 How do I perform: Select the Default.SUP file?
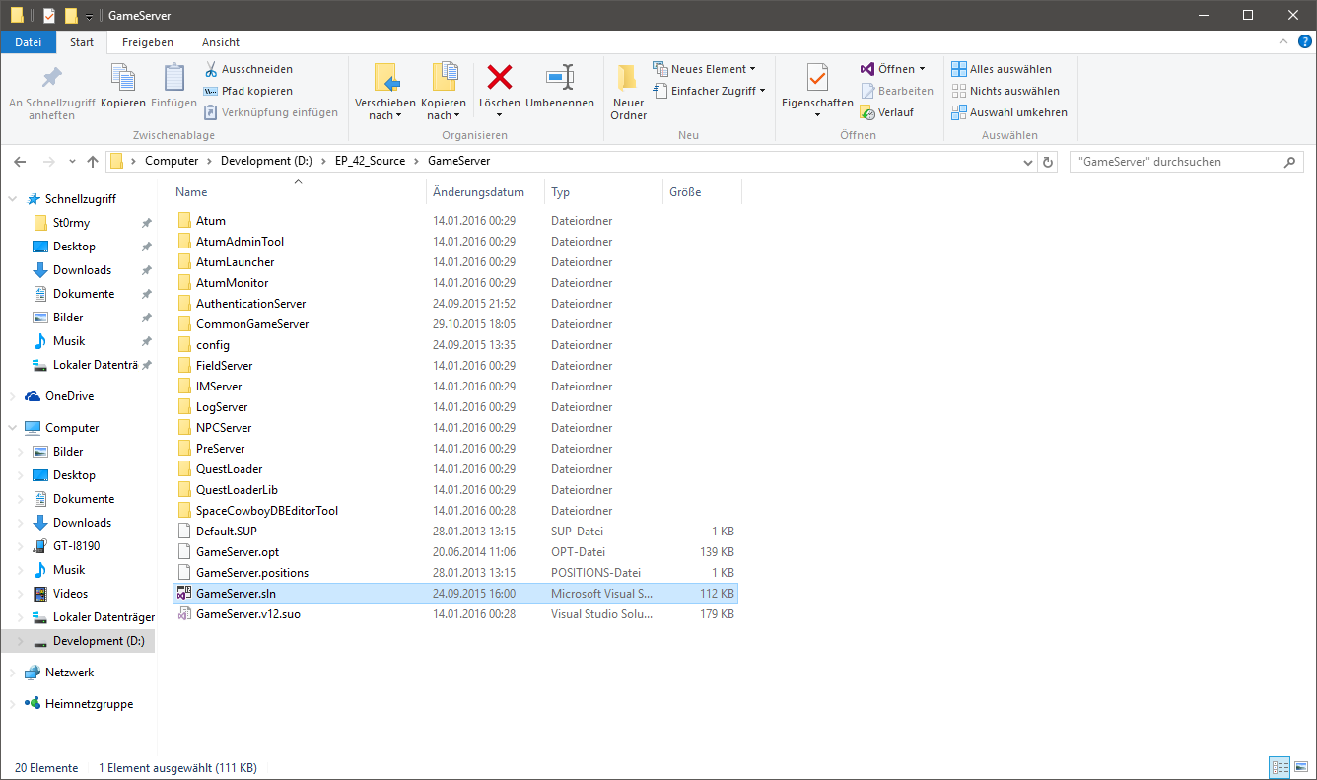[x=454, y=531]
